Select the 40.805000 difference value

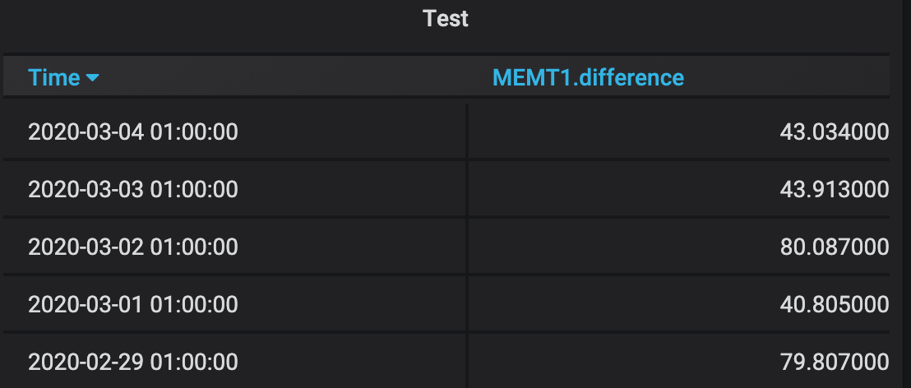click(834, 304)
